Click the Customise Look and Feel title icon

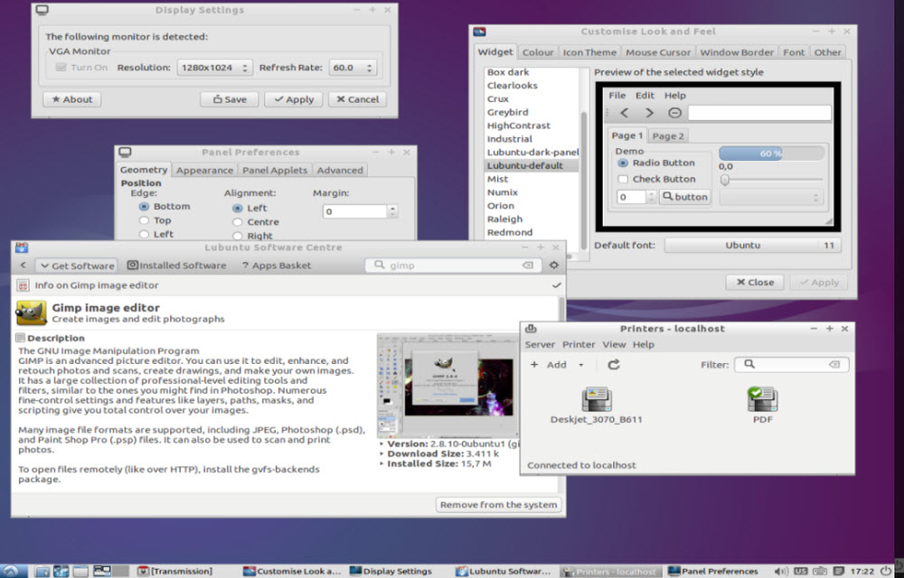(479, 32)
